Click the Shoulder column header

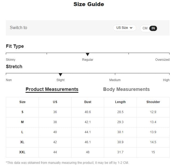(153, 102)
